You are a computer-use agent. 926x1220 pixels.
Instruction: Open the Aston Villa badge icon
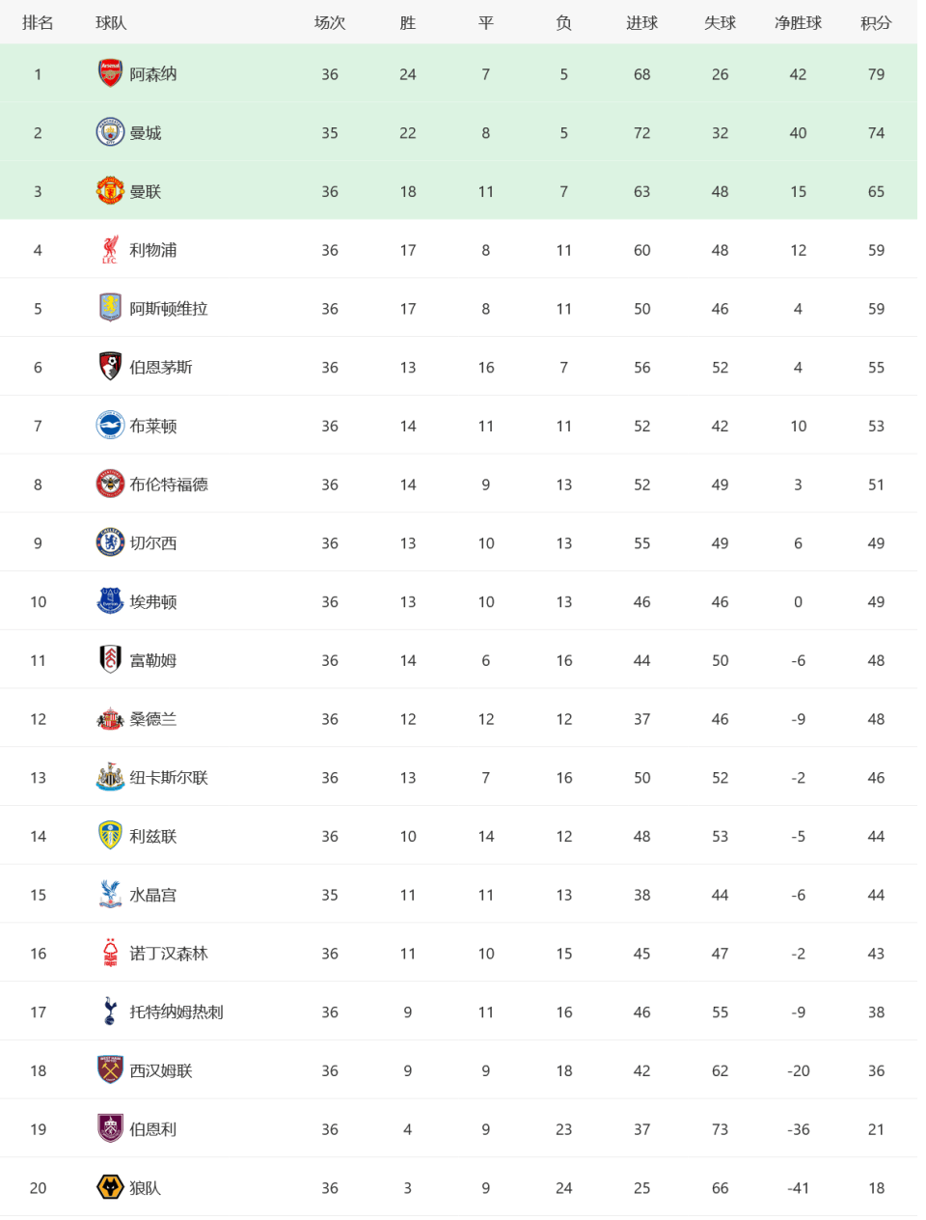click(x=110, y=308)
